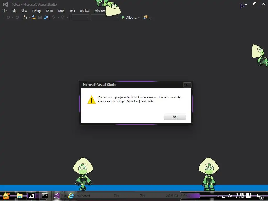This screenshot has width=268, height=201.
Task: Open the Start menu button on taskbar
Action: (x=6, y=196)
